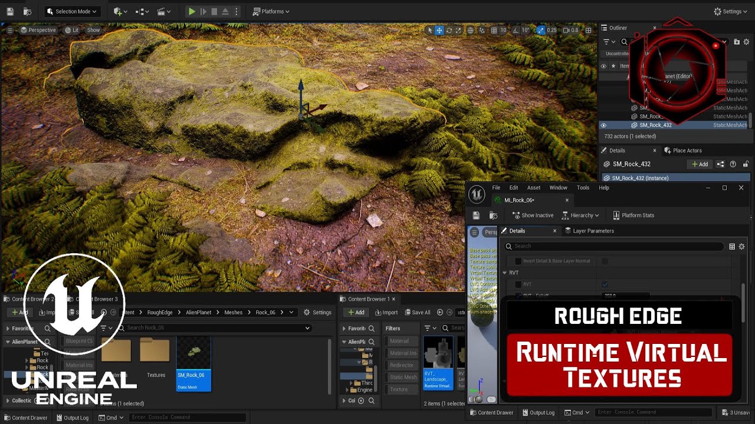Open the Lit view mode menu
Viewport: 755px width, 424px height.
click(72, 30)
